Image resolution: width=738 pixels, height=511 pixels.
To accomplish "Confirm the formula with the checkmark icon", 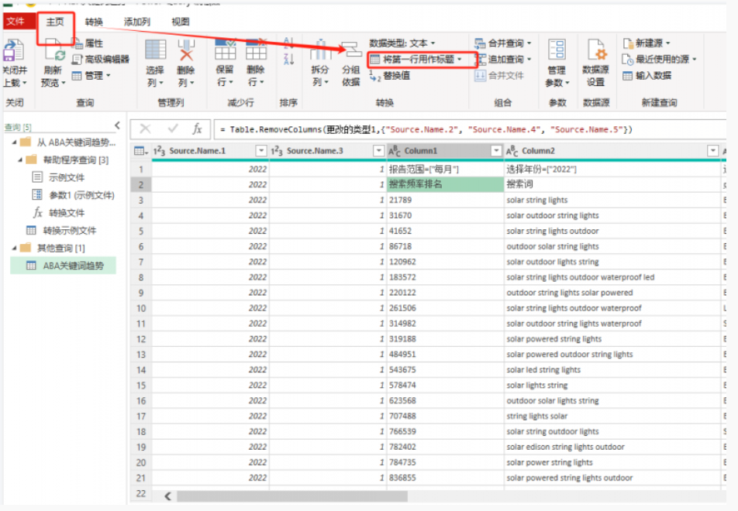I will pos(173,129).
